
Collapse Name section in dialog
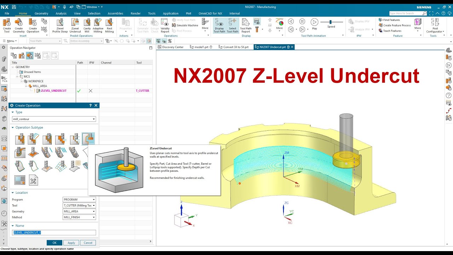(x=13, y=226)
